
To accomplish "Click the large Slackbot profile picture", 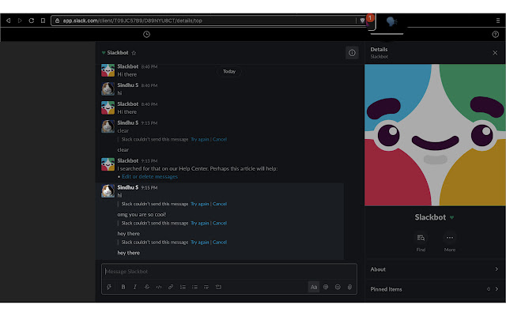I will point(435,135).
